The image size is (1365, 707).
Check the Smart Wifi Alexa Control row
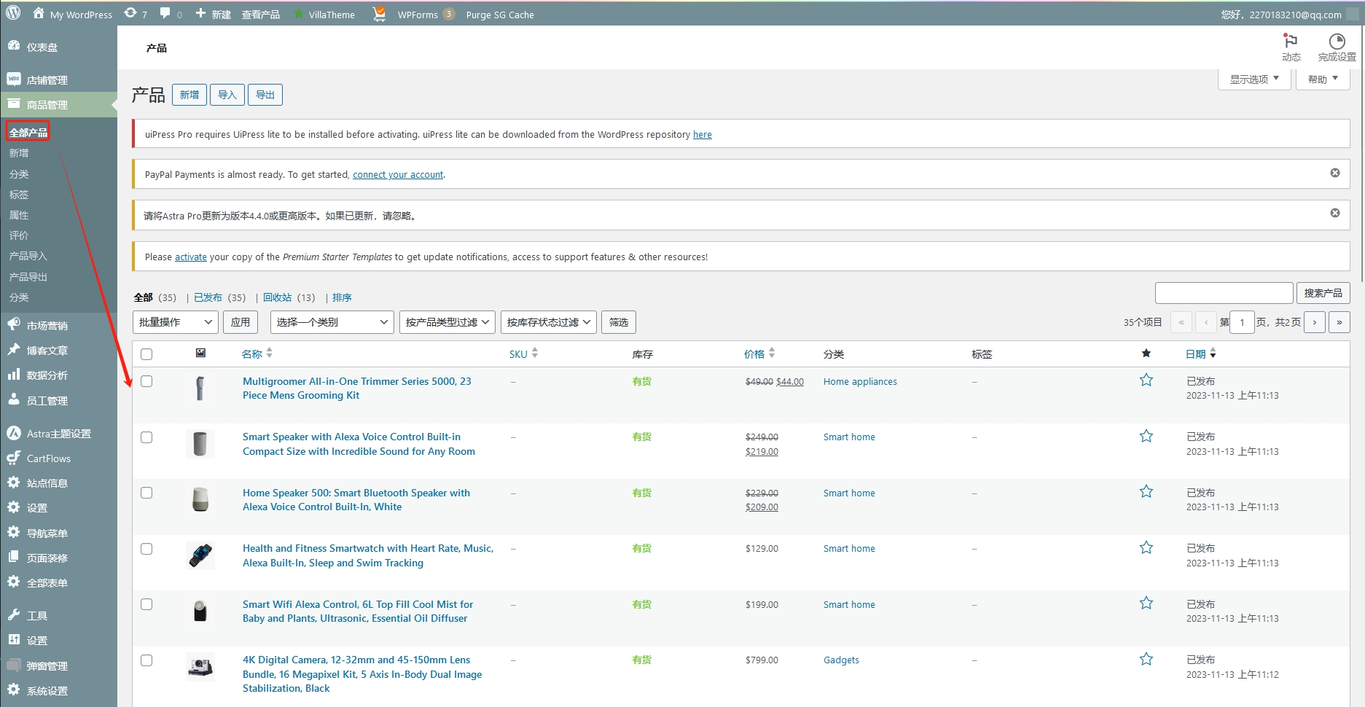(x=146, y=604)
